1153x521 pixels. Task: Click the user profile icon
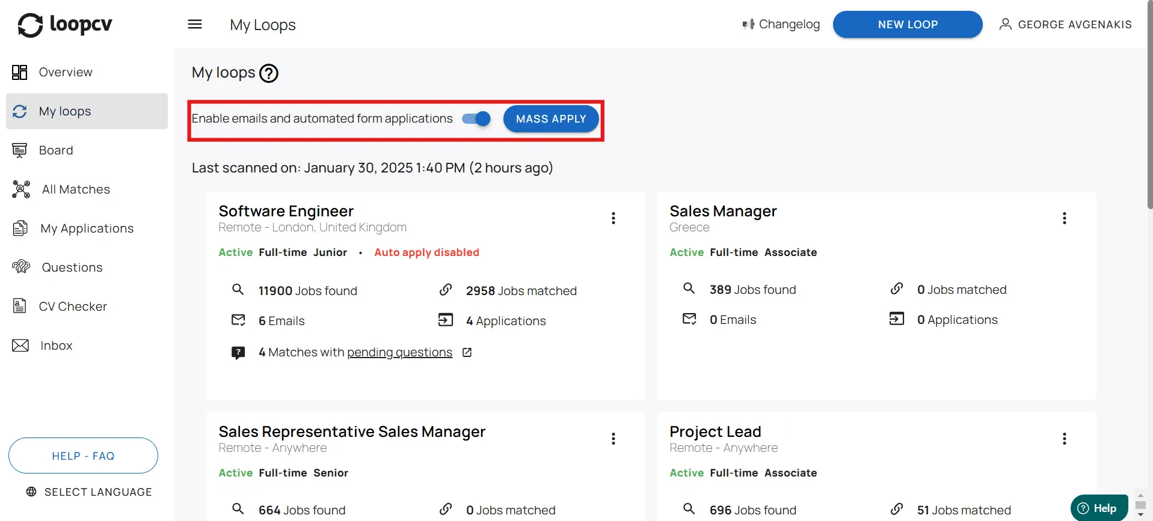[1005, 24]
